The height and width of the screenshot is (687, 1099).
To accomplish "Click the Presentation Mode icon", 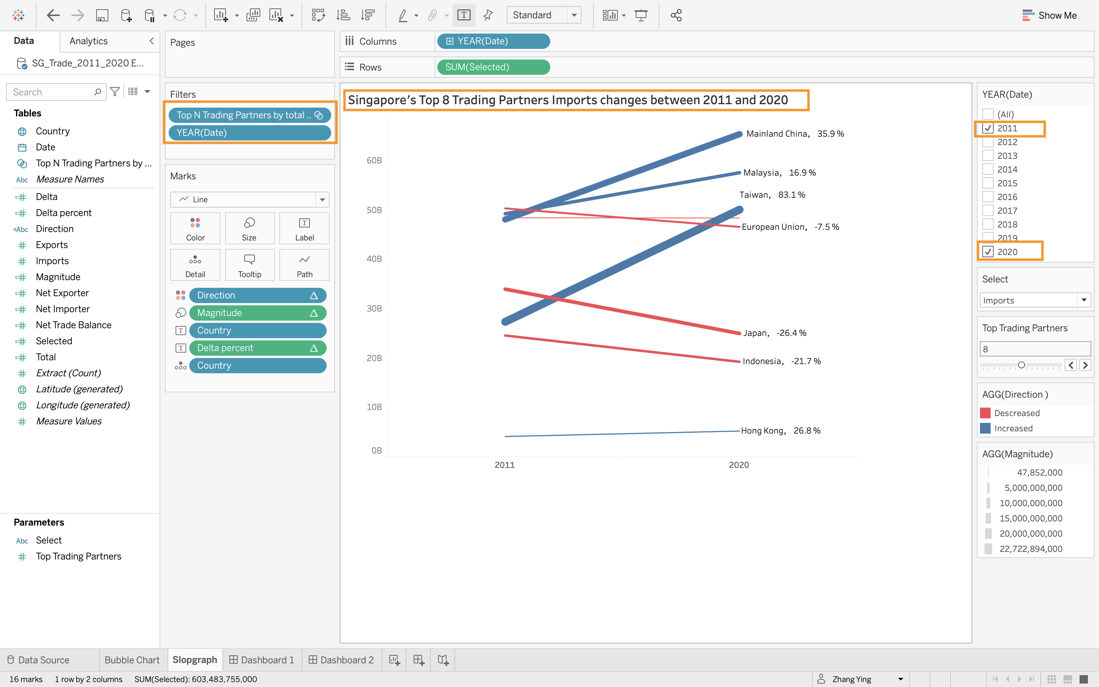I will [641, 15].
